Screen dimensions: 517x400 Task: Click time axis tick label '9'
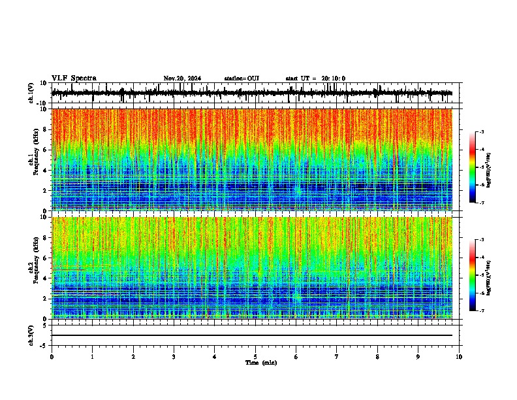tap(418, 357)
